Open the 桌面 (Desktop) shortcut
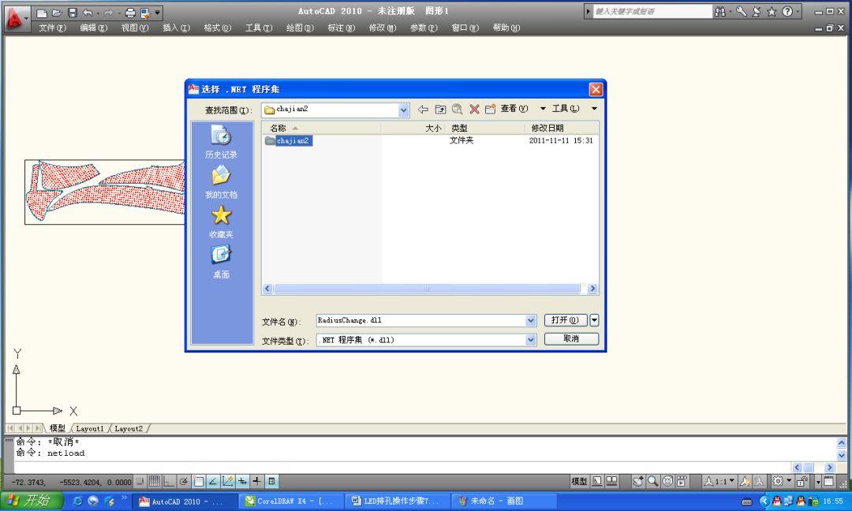Image resolution: width=852 pixels, height=511 pixels. click(221, 260)
